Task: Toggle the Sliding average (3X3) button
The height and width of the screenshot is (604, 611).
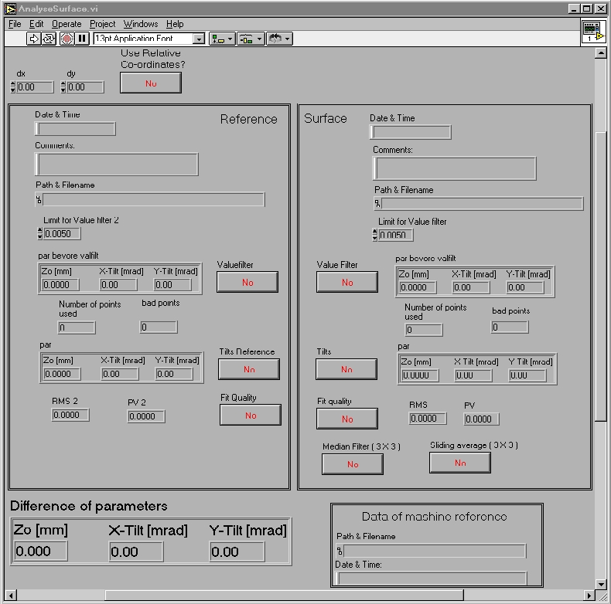Action: click(460, 463)
